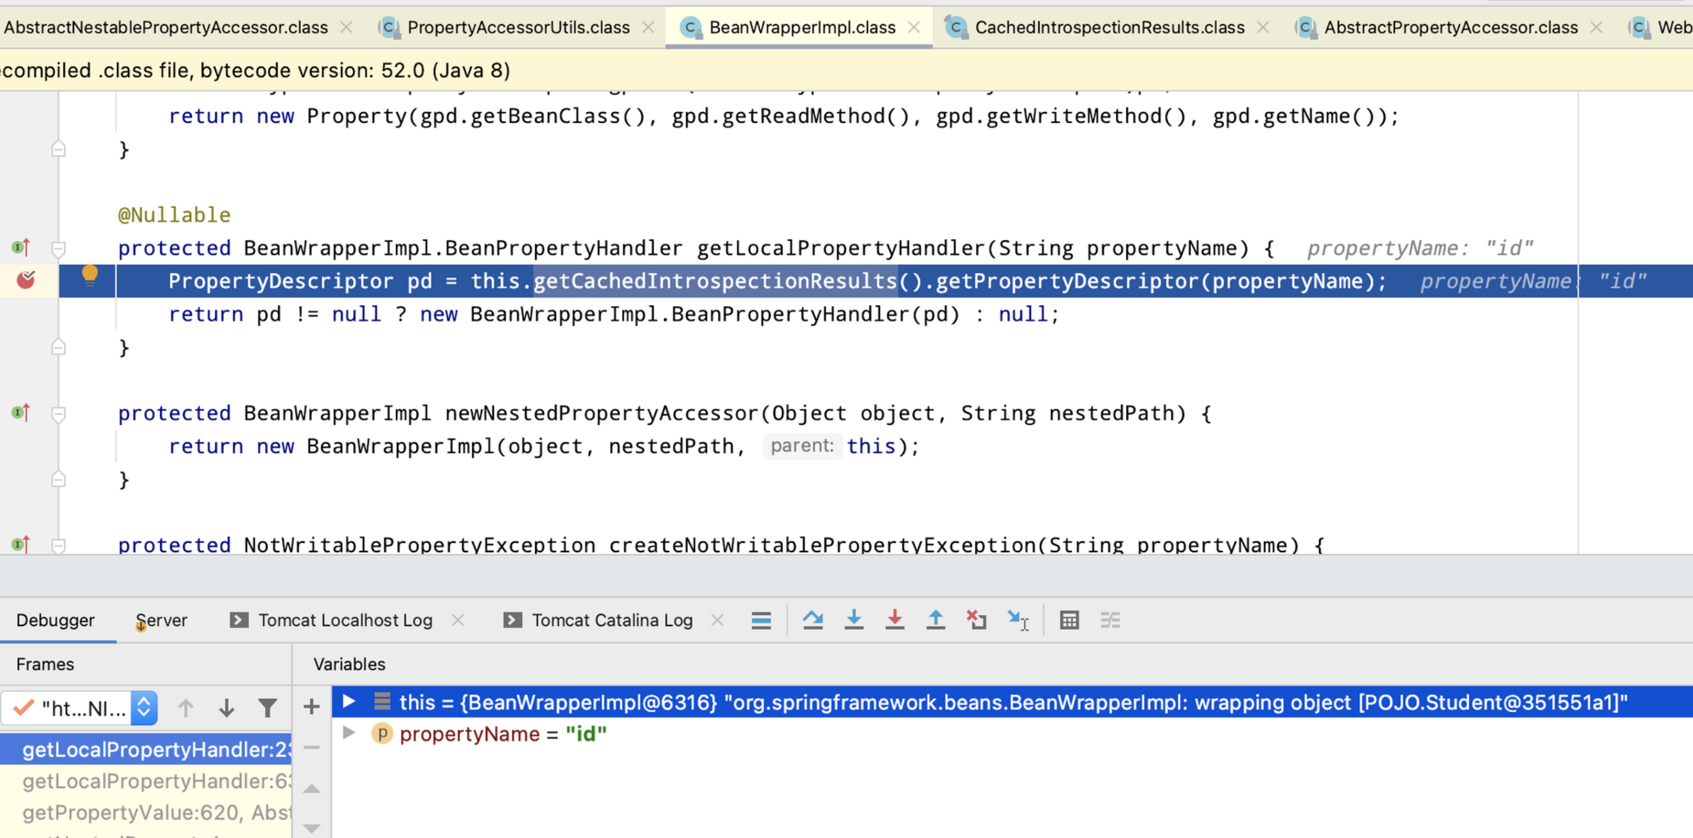Move watch up with triangle icon
Screen dimensions: 1693x838
311,788
